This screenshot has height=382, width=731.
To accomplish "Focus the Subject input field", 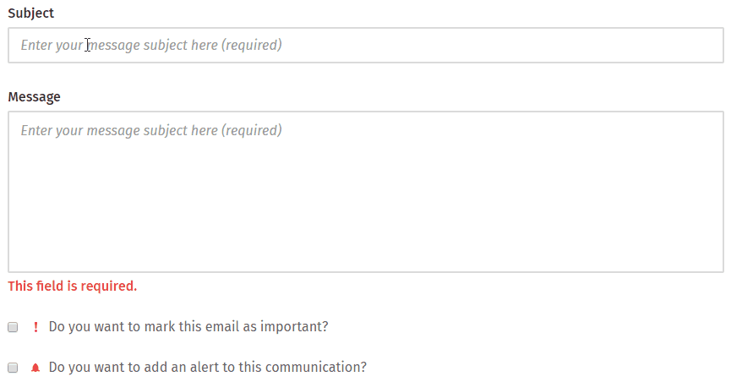I will coord(365,46).
